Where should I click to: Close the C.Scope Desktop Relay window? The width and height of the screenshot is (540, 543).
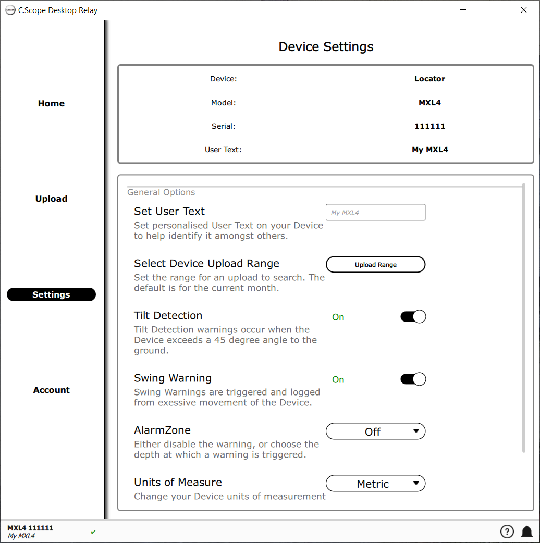pos(524,10)
